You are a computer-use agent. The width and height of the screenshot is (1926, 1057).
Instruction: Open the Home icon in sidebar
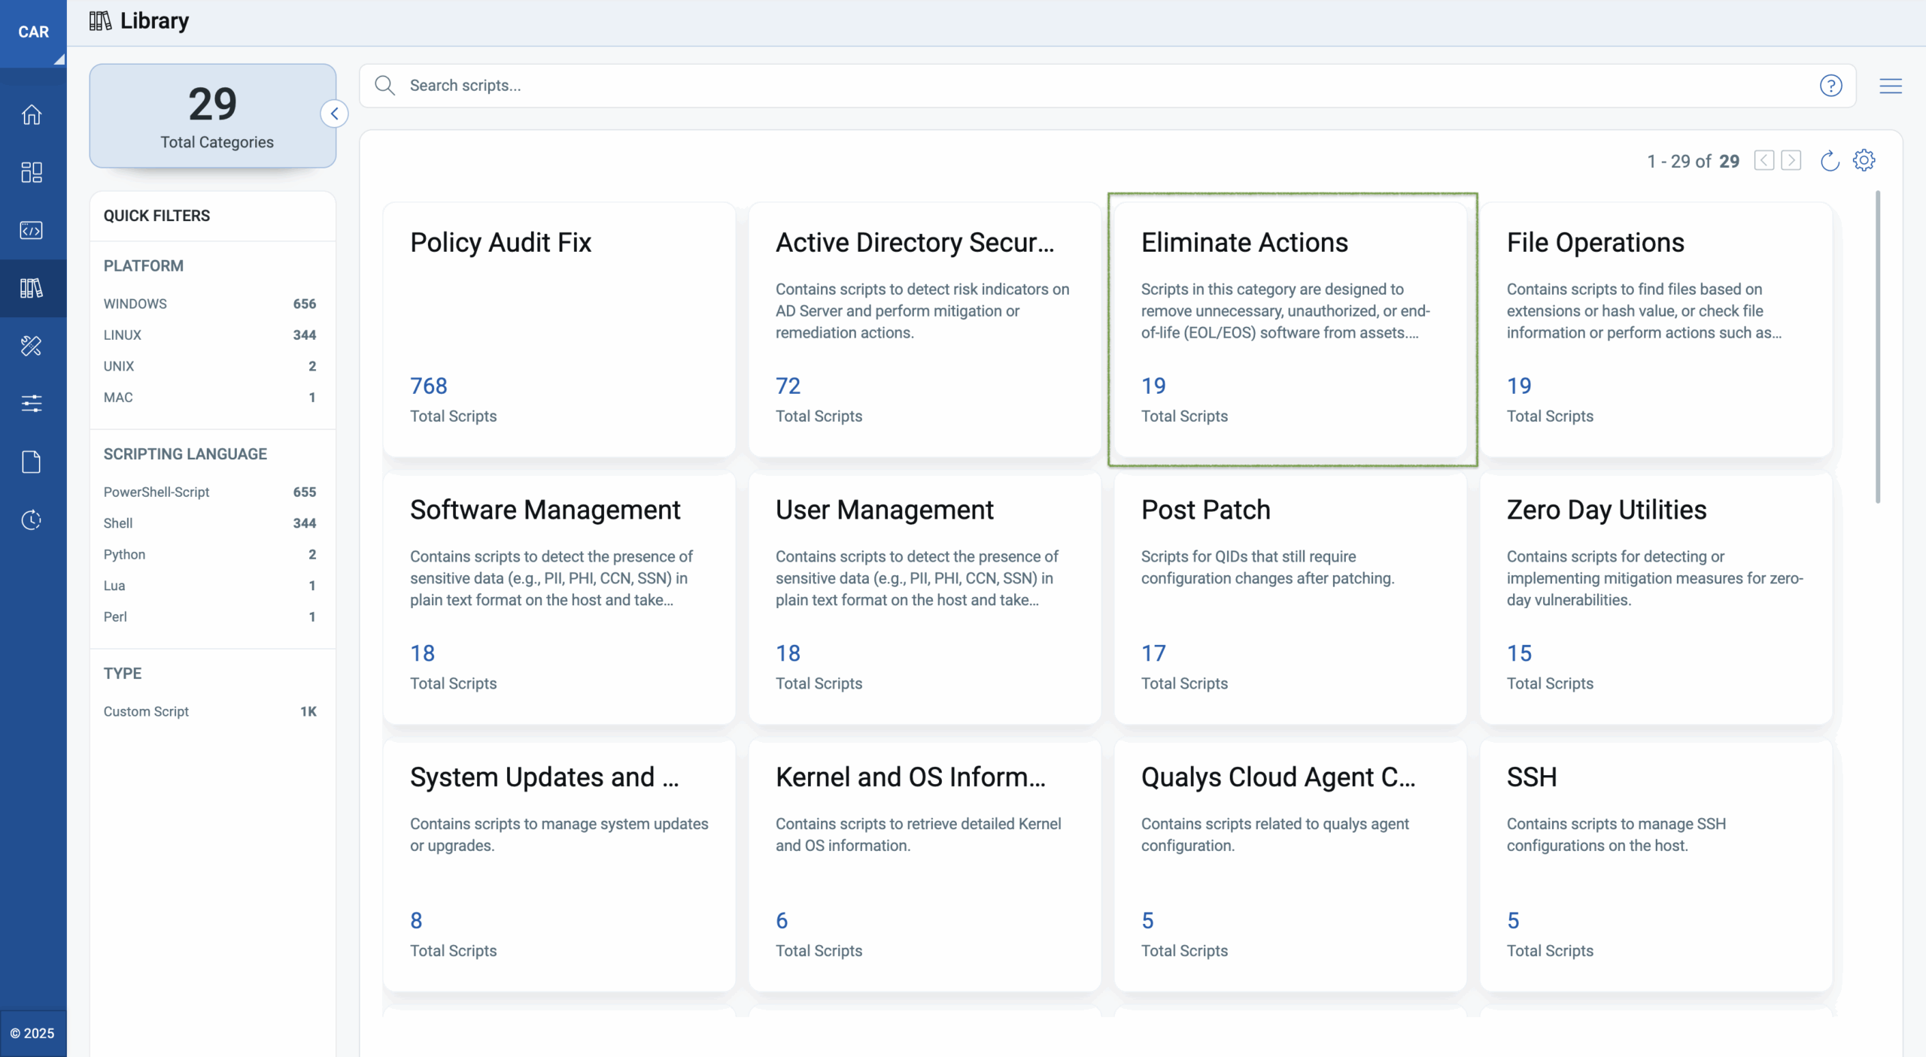coord(32,114)
